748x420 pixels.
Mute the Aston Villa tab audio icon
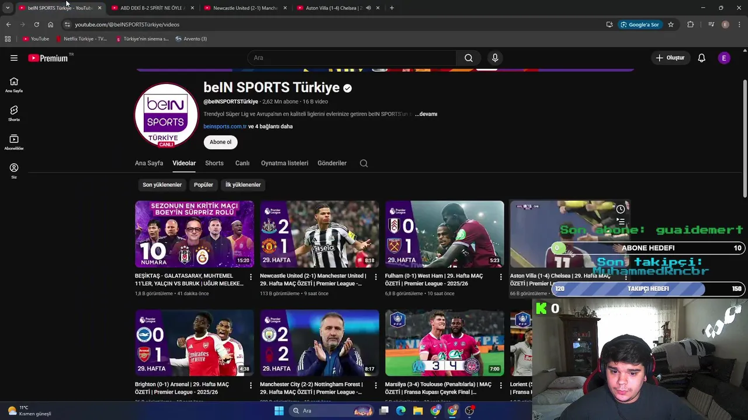[x=368, y=8]
